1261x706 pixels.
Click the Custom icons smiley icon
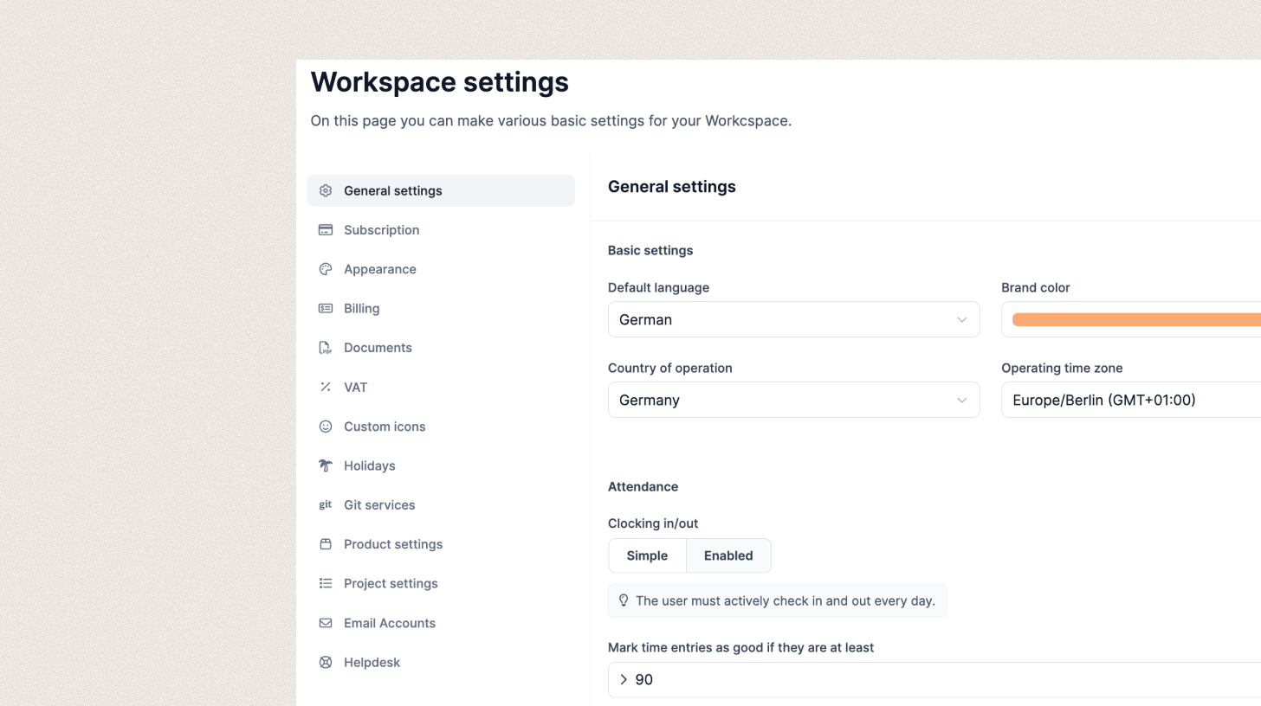[x=326, y=427]
